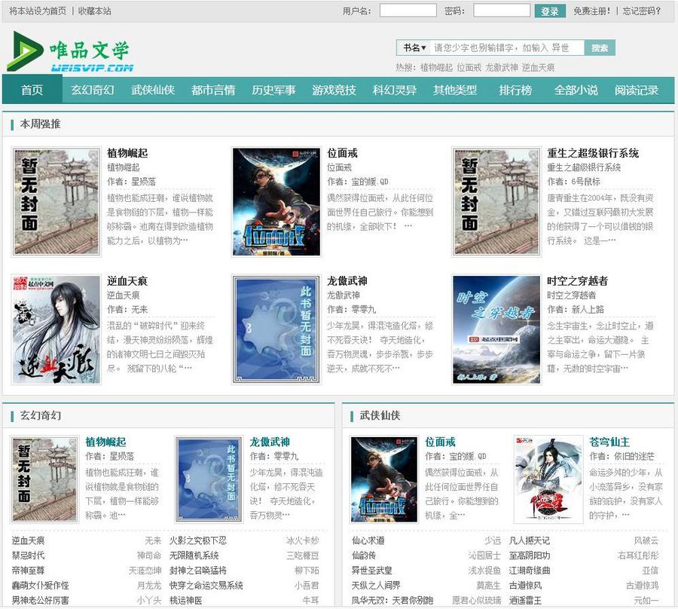Open the 书名 search type dropdown
678x609 pixels.
point(416,47)
